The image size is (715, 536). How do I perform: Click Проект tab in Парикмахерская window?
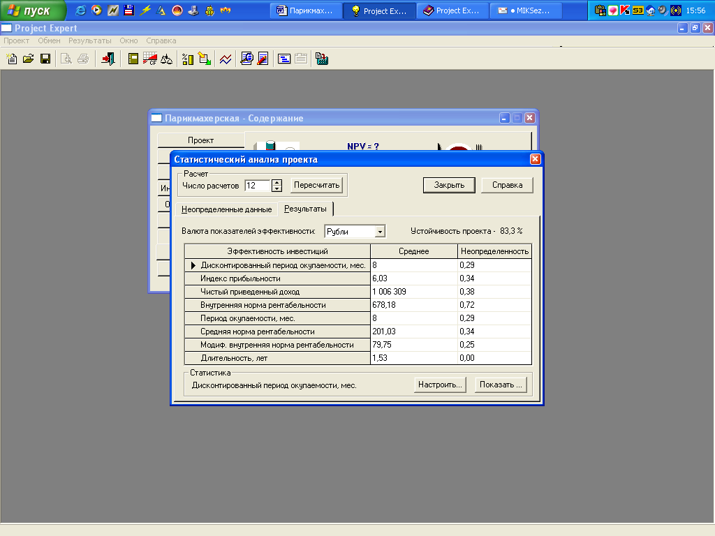coord(200,140)
